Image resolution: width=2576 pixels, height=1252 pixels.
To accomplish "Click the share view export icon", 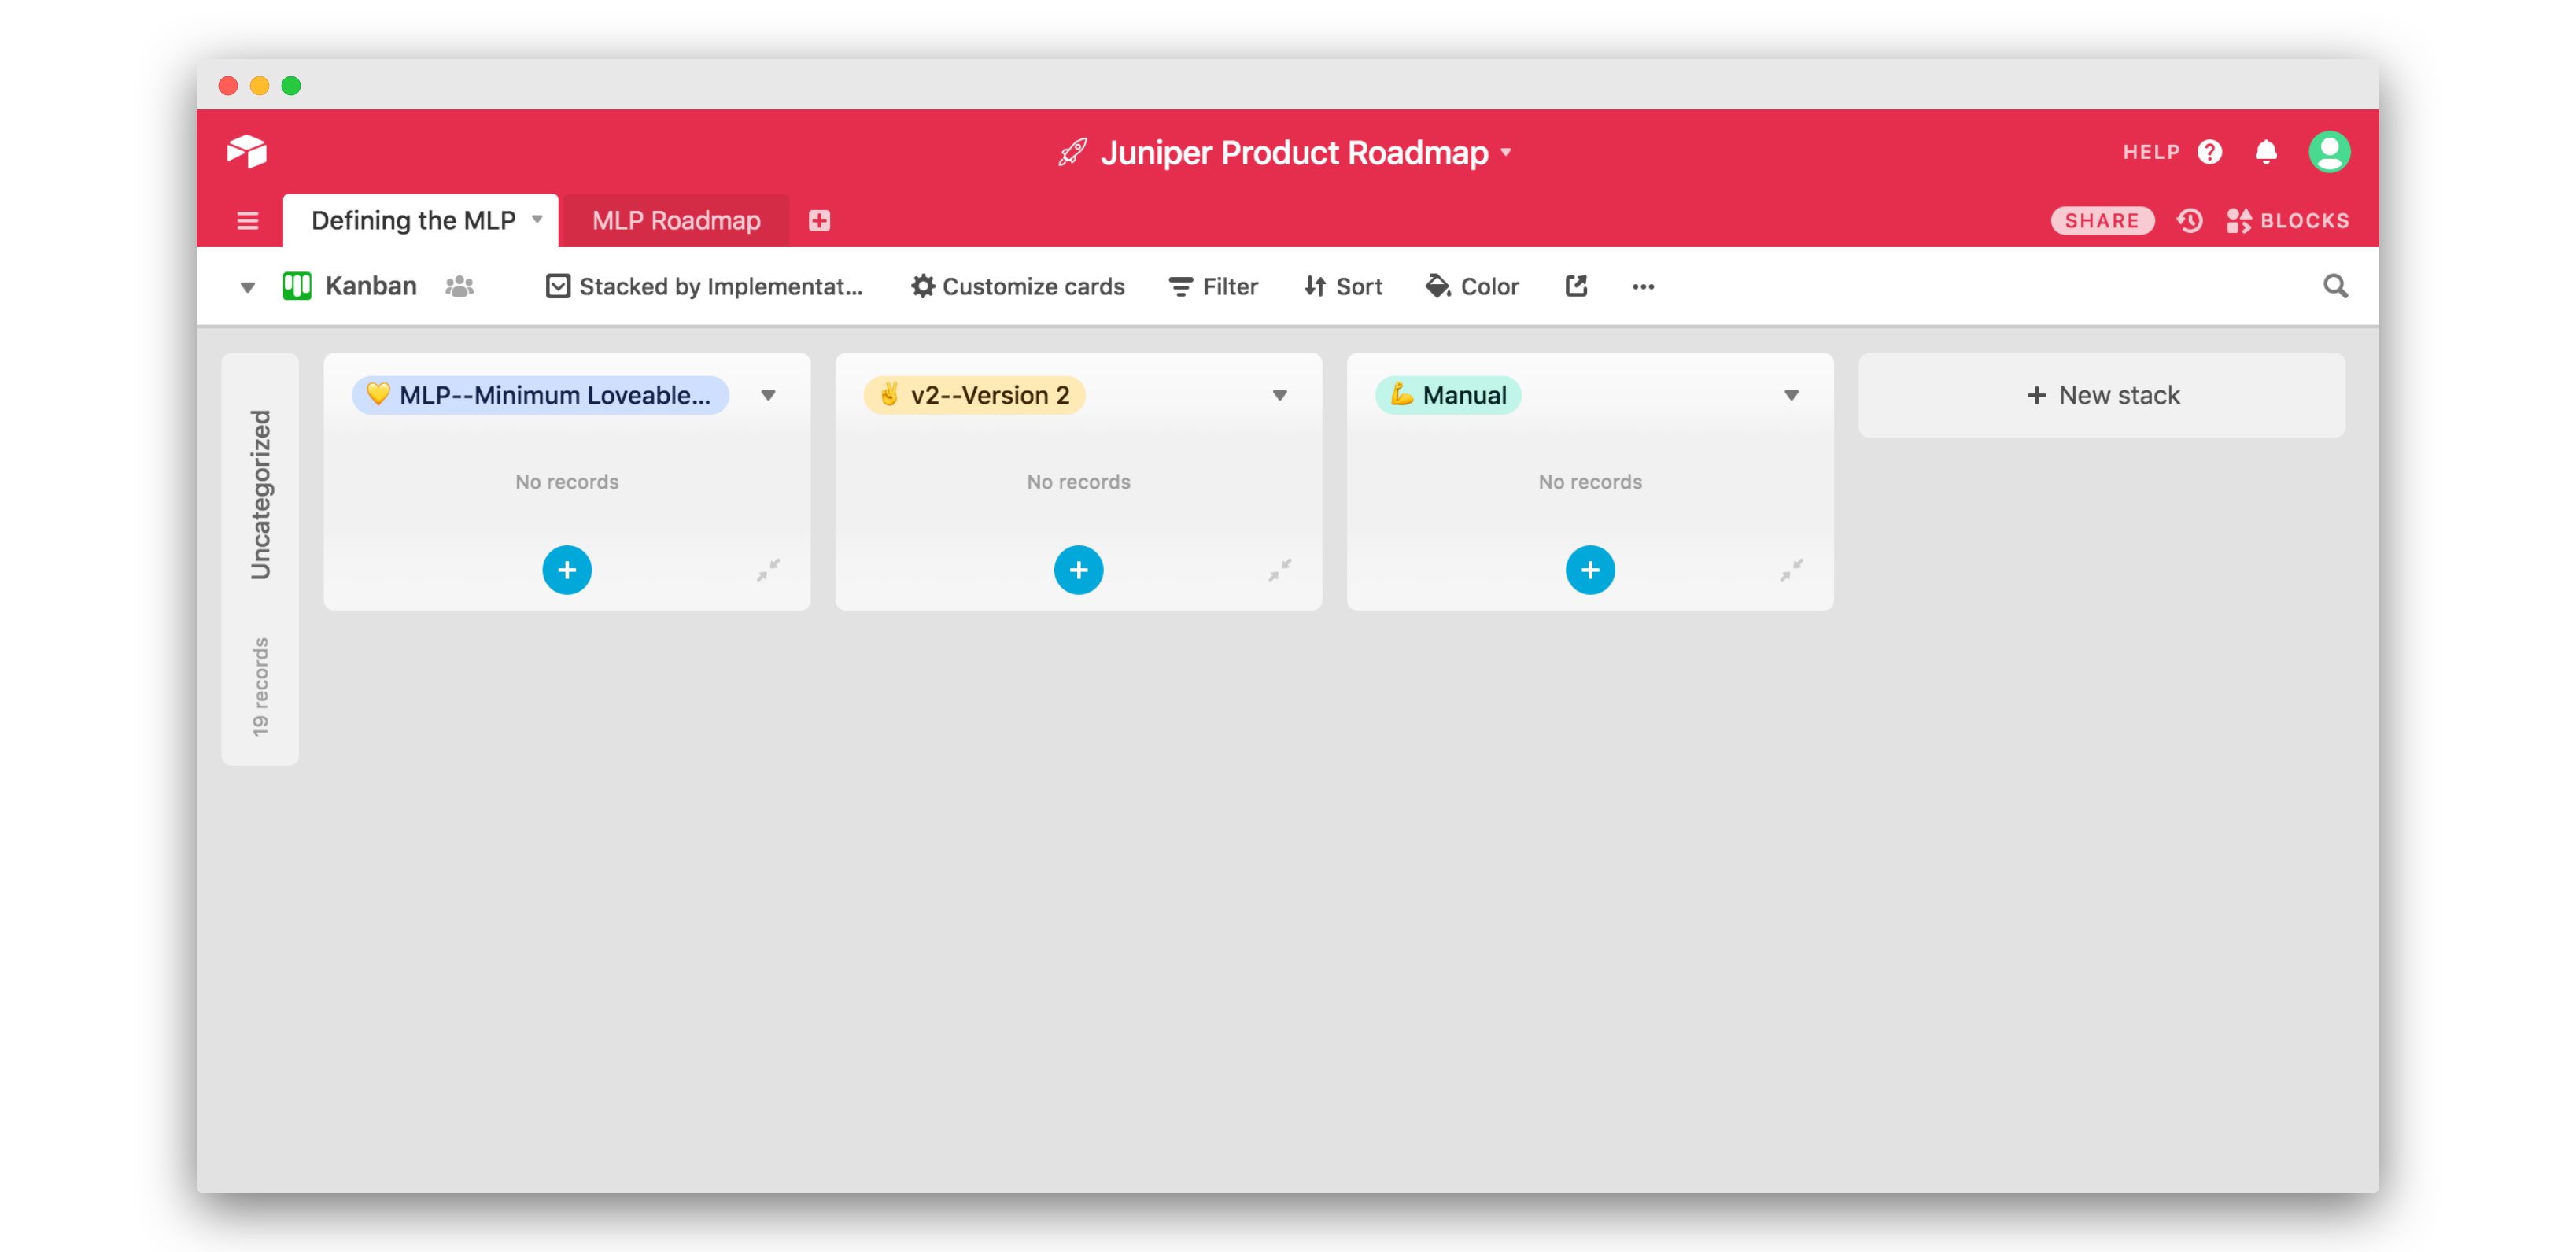I will (x=1575, y=286).
